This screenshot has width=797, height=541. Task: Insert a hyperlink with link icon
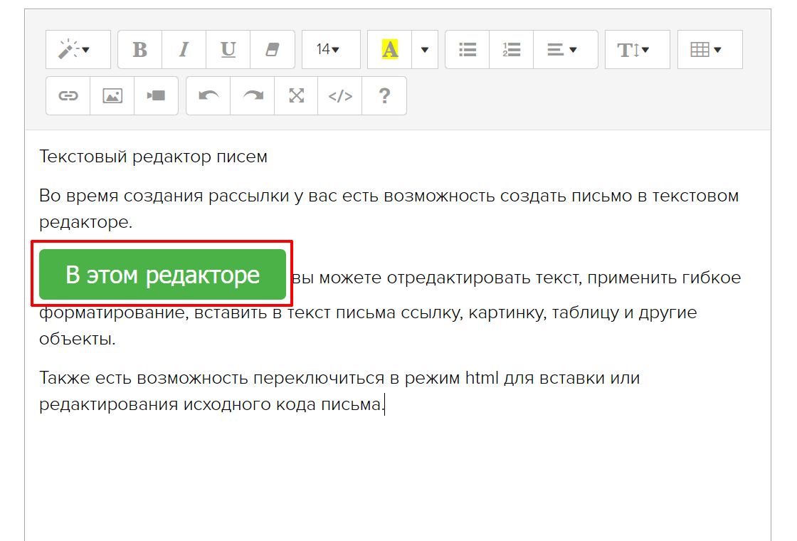point(68,96)
